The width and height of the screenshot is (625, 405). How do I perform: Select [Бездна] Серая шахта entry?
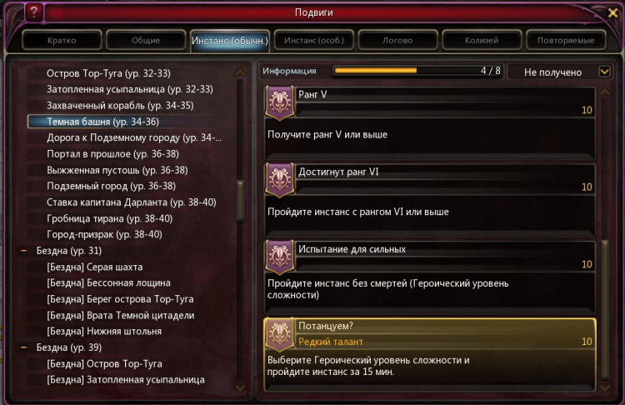click(94, 267)
